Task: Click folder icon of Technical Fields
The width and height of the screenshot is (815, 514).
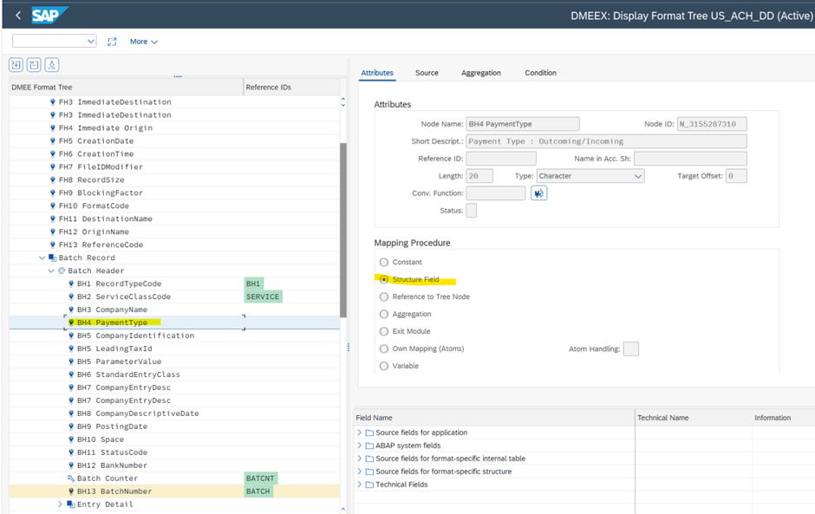Action: 369,485
